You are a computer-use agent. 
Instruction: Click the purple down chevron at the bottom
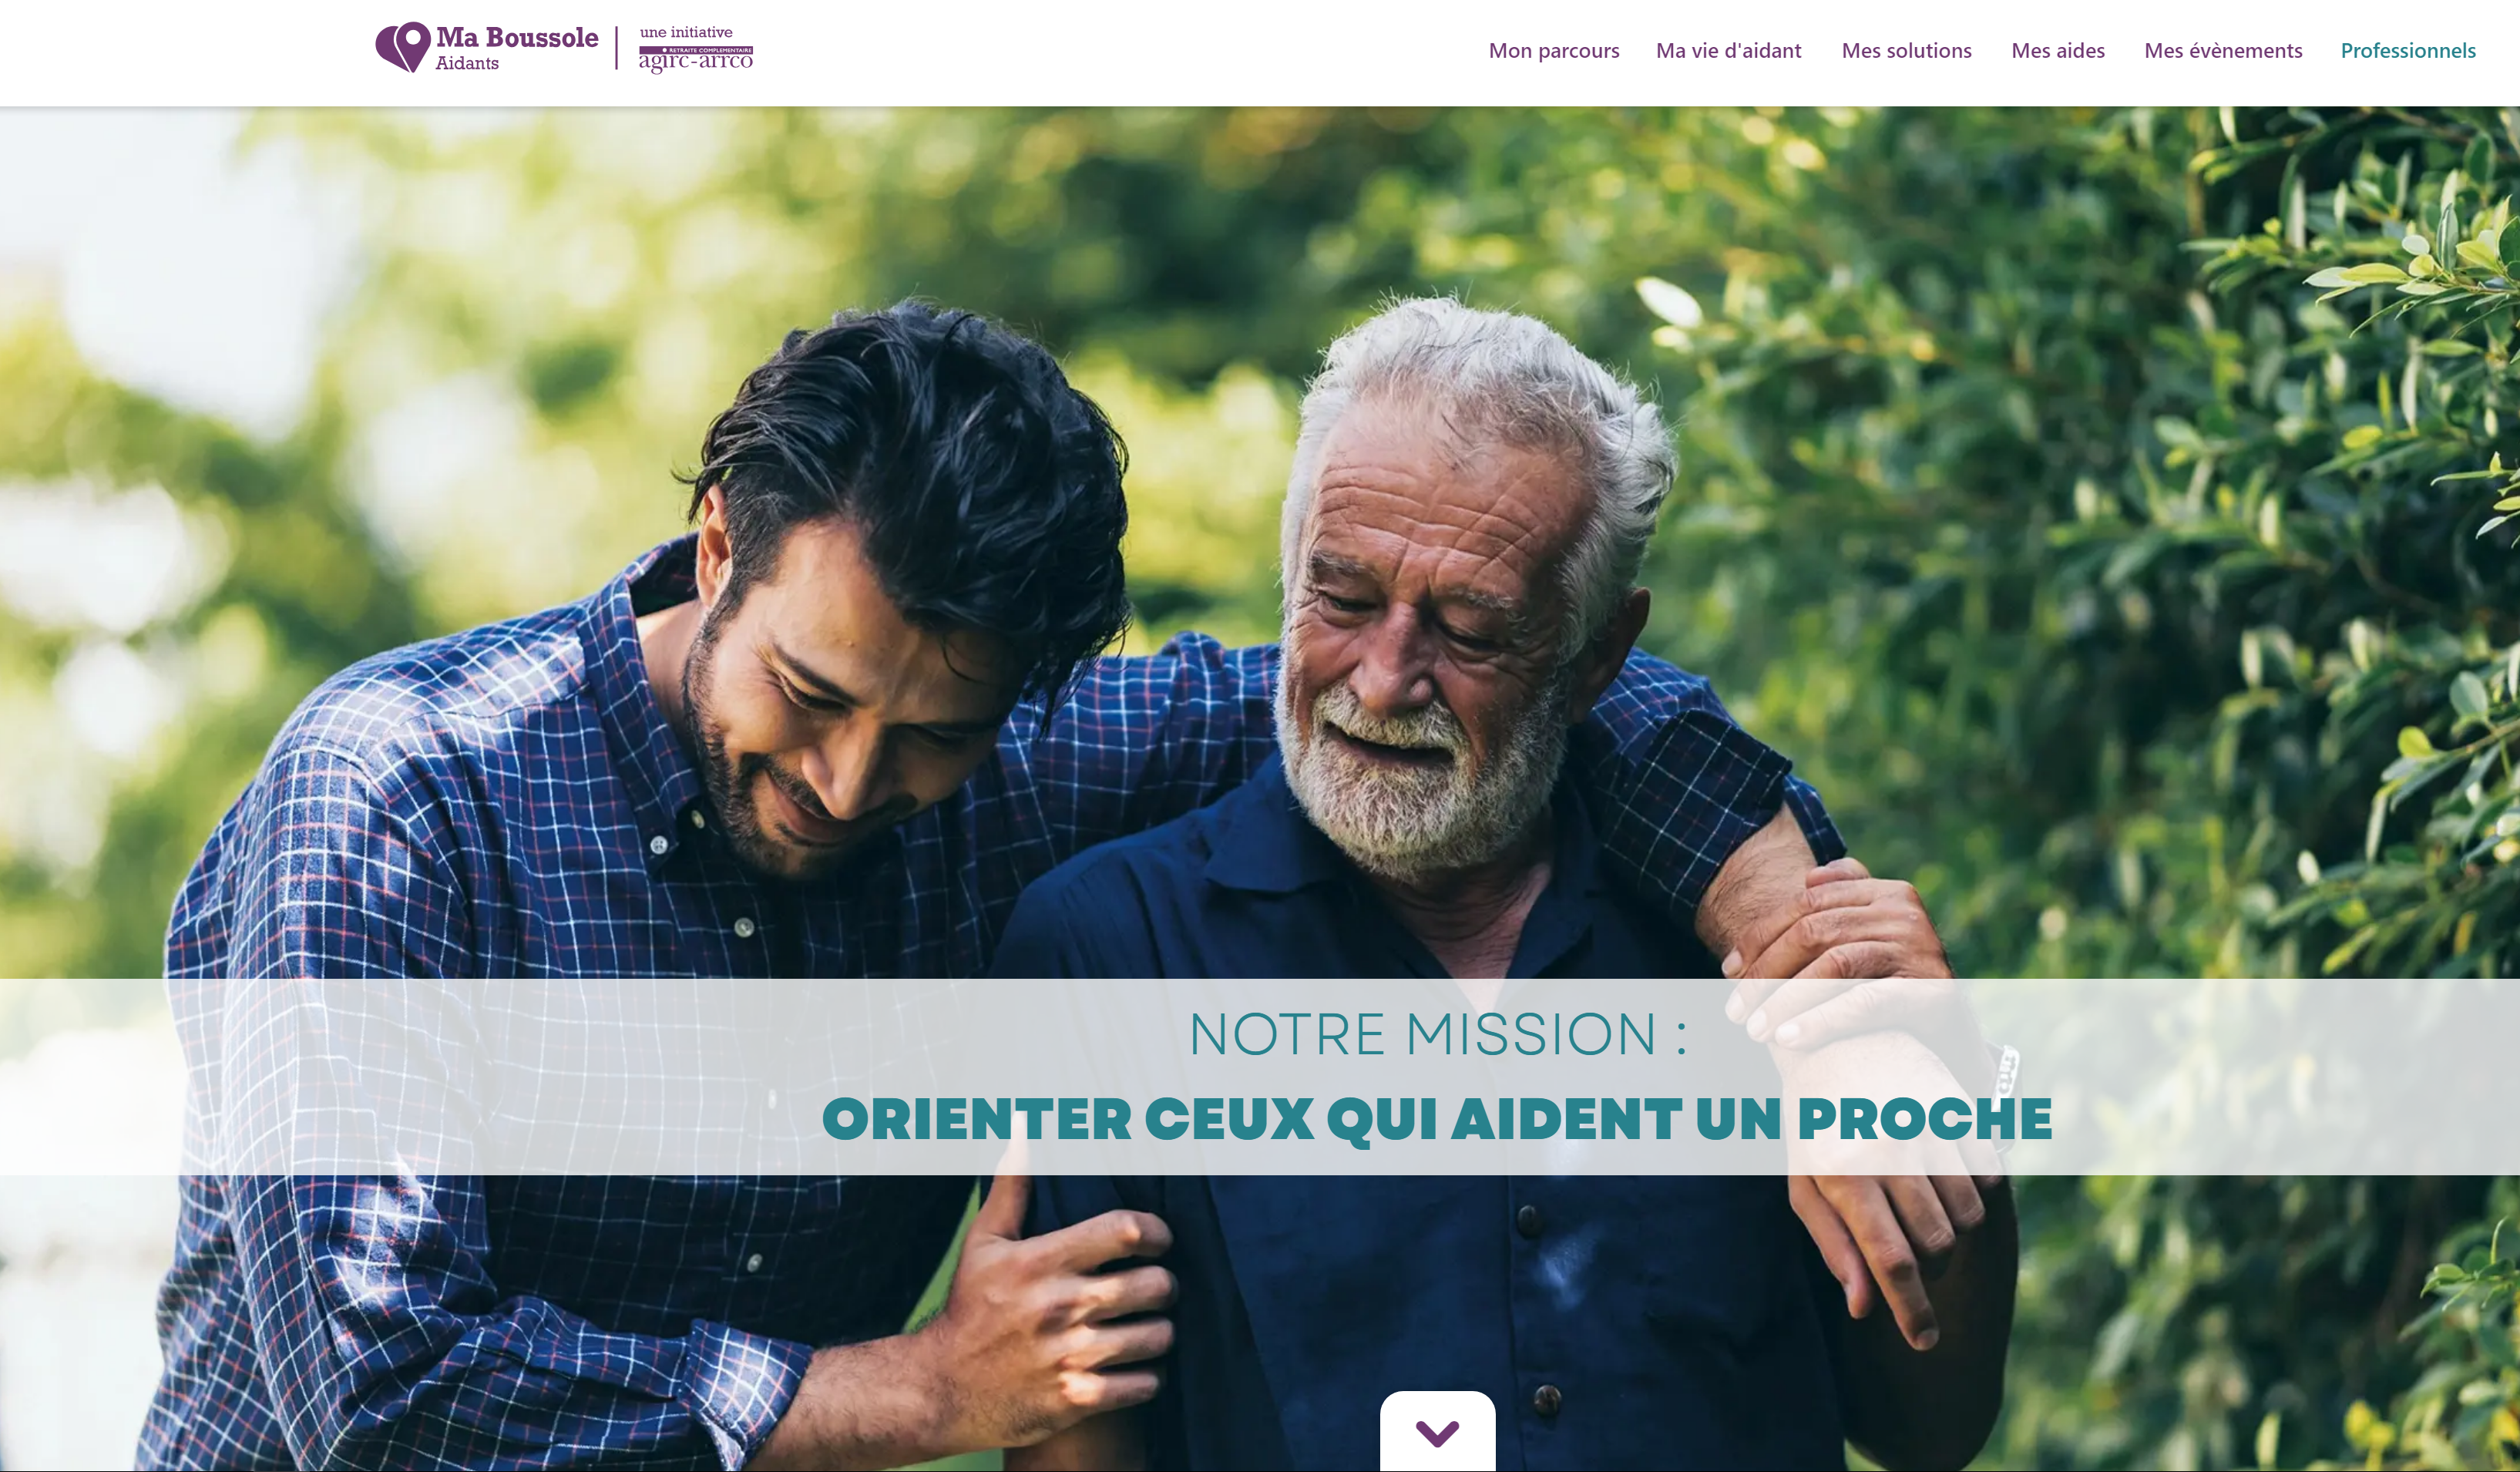(1437, 1433)
